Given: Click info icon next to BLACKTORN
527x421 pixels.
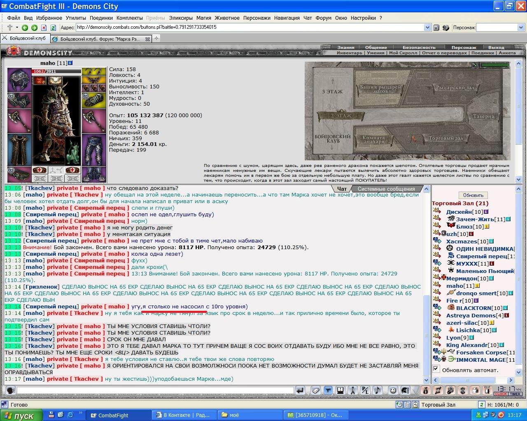Looking at the screenshot, I should click(x=505, y=308).
